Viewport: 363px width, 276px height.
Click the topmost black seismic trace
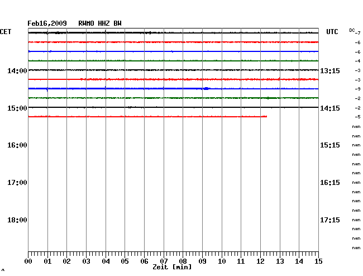[173, 33]
